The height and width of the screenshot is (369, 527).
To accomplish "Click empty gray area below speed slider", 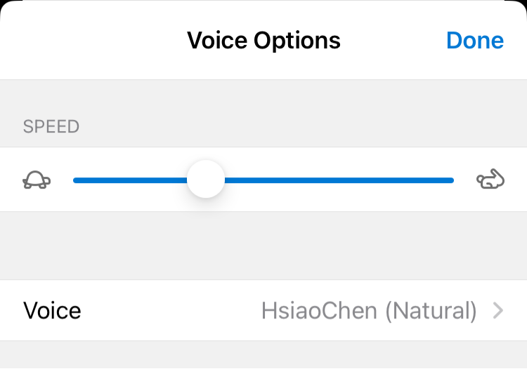I will [x=263, y=246].
